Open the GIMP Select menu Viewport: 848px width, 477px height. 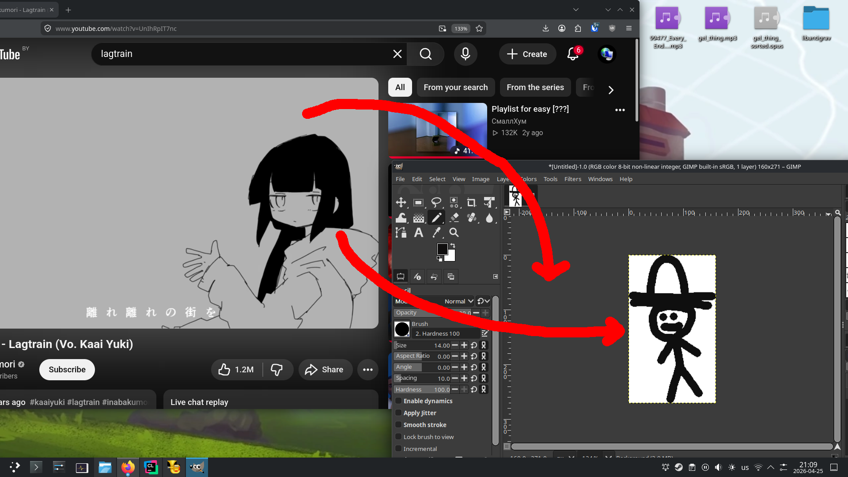tap(437, 179)
